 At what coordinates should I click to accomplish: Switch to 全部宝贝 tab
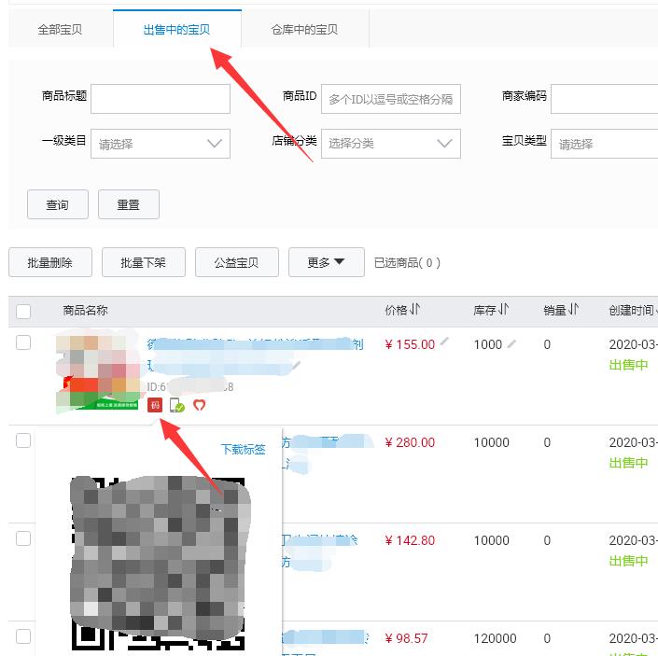click(x=60, y=30)
